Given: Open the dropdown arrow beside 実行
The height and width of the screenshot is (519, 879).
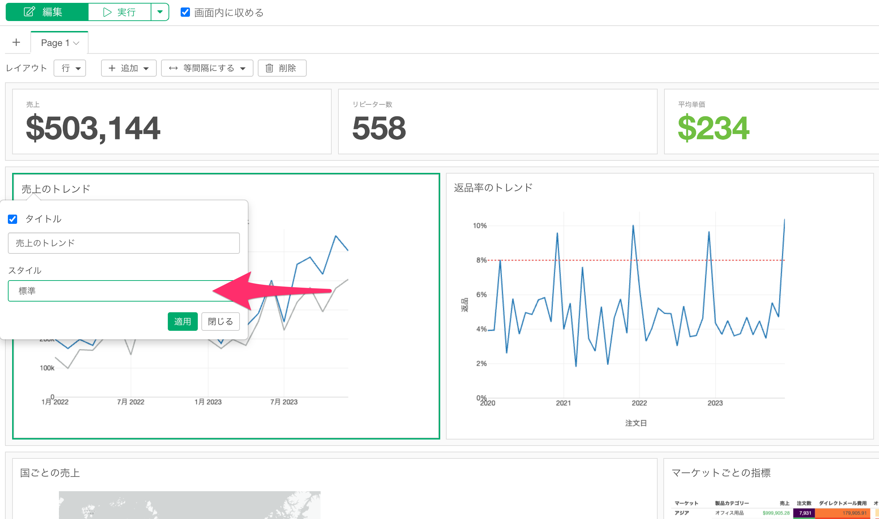Looking at the screenshot, I should point(160,12).
